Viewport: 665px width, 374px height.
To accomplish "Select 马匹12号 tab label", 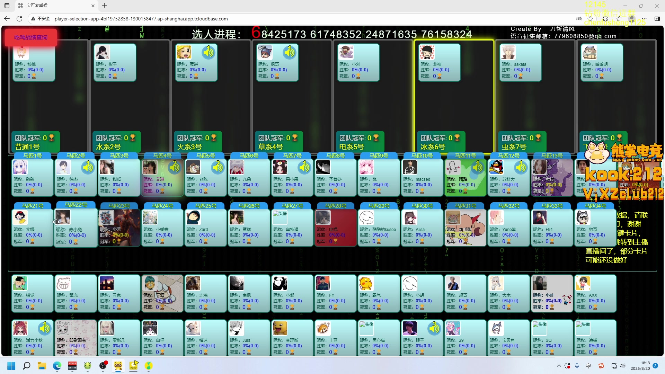I will click(x=509, y=156).
